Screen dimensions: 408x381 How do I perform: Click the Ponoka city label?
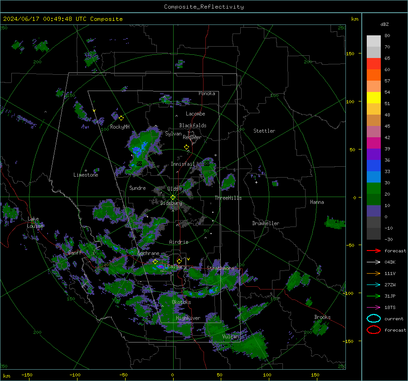[x=207, y=93]
